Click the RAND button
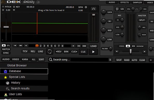154x100 pixels. tap(127, 60)
